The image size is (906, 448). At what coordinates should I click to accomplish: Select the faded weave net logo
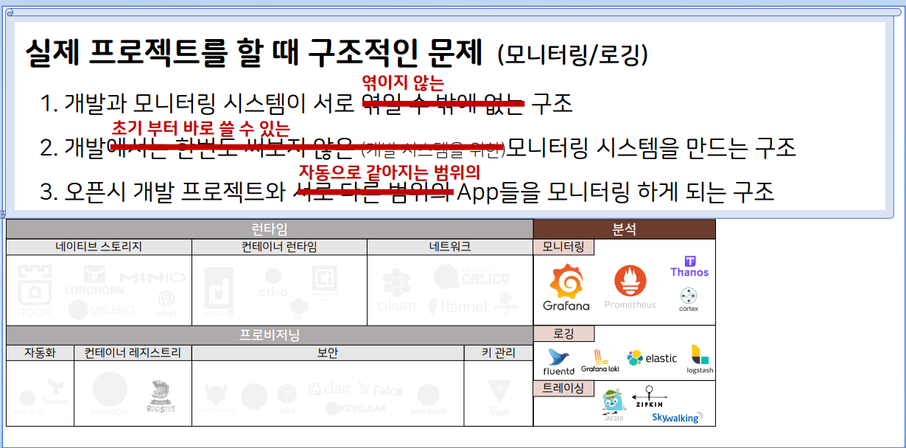[504, 304]
